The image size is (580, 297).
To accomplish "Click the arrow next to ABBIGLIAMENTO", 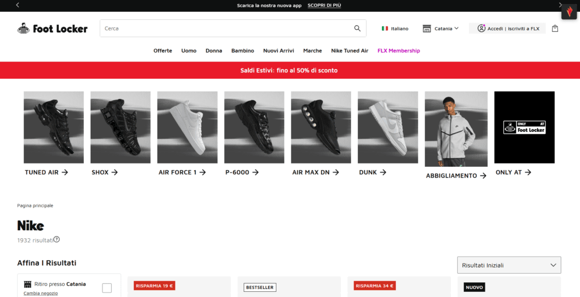I will [483, 176].
